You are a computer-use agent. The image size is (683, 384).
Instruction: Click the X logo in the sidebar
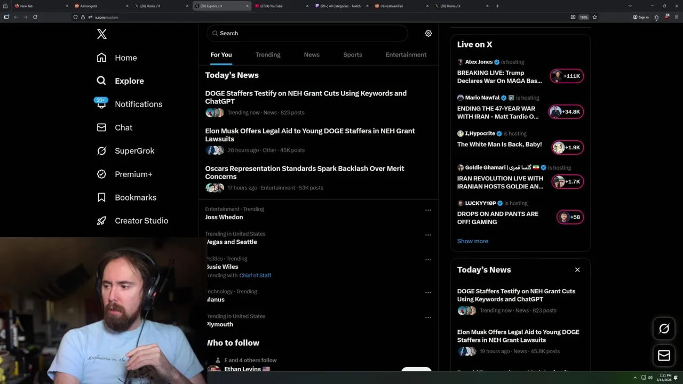click(102, 34)
